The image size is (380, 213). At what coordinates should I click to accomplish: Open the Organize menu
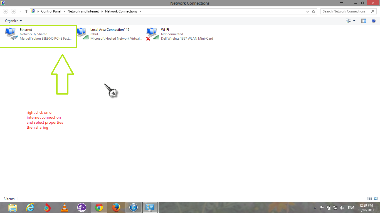(13, 21)
